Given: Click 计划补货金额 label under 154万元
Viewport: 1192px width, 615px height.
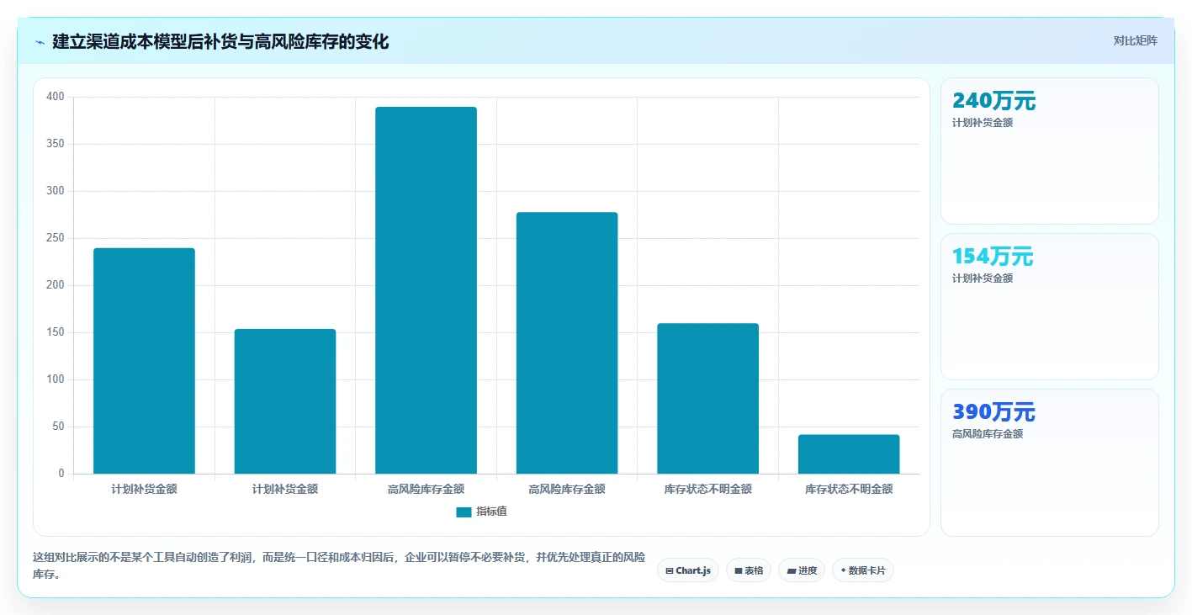Looking at the screenshot, I should 983,278.
